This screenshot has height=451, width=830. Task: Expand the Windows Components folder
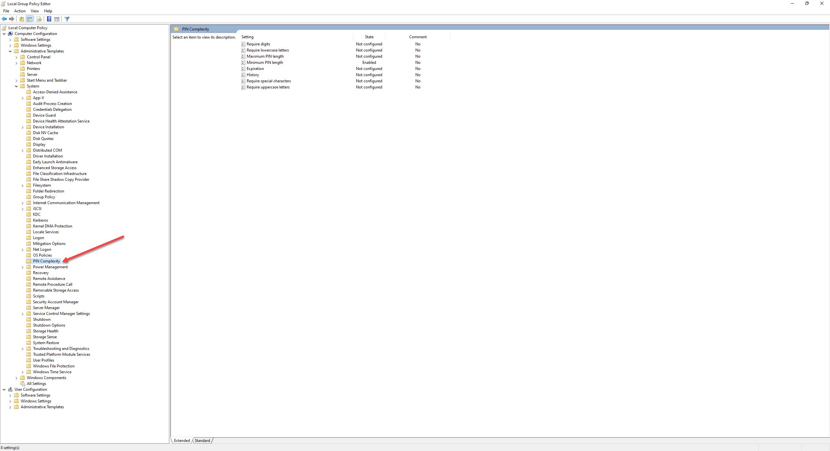tap(17, 378)
